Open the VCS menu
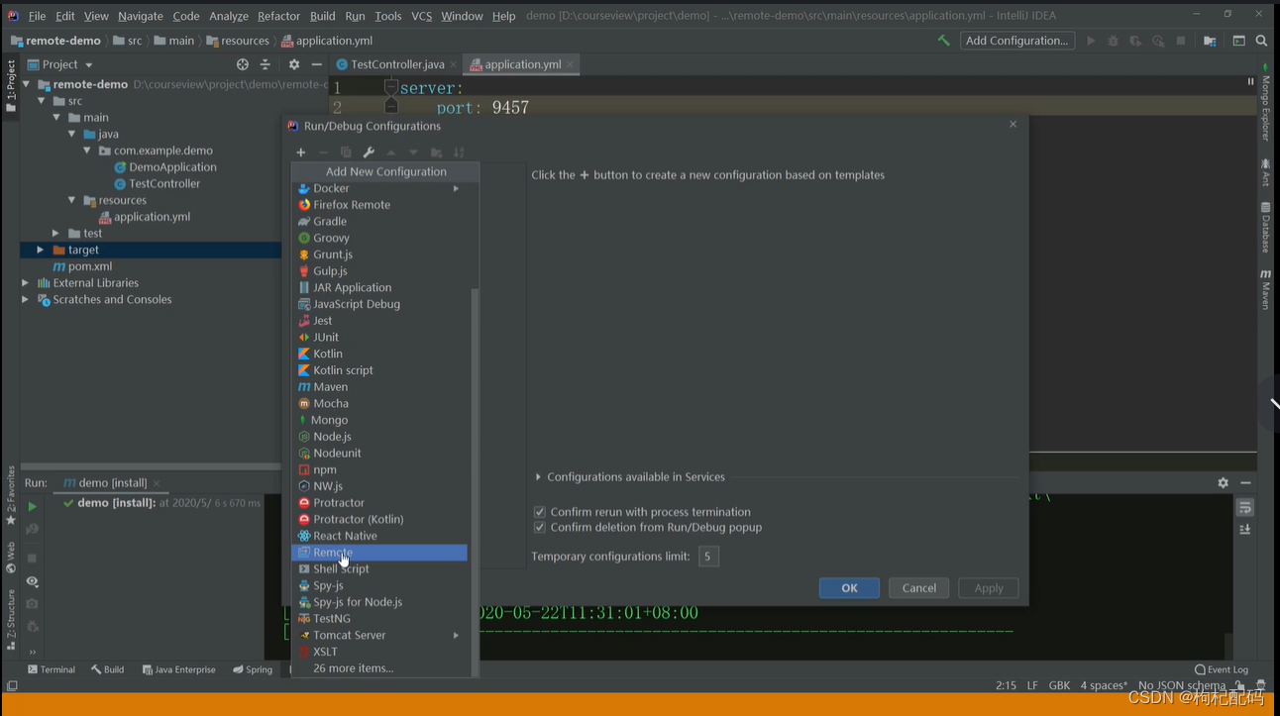 click(x=422, y=16)
